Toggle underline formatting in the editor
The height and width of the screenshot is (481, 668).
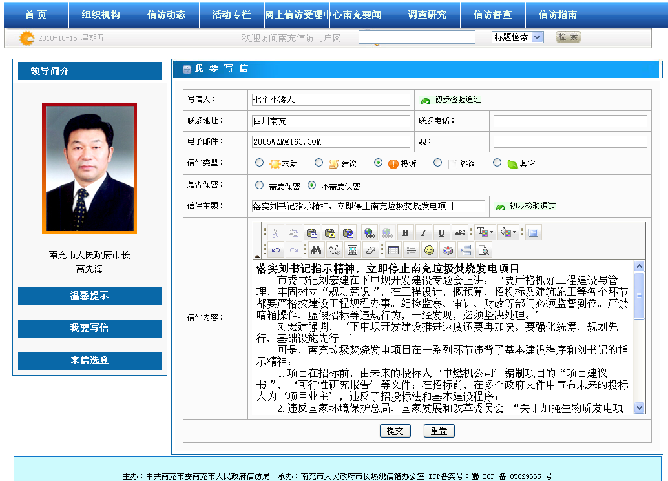[442, 233]
